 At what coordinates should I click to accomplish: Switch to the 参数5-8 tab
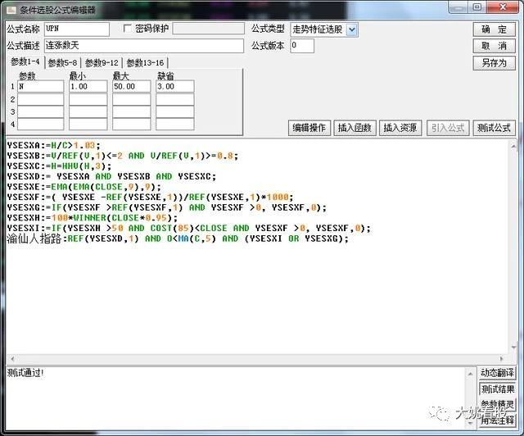coord(63,63)
